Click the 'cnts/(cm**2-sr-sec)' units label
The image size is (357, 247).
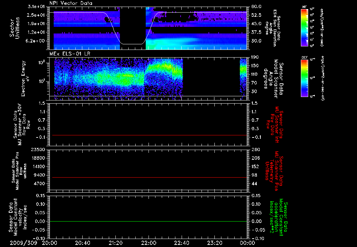tap(322, 27)
